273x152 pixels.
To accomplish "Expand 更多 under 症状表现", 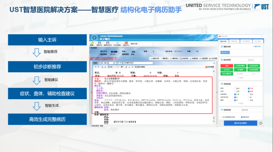I will point(241,78).
